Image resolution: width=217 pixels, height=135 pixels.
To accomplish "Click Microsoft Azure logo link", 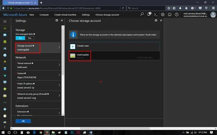I will (x=15, y=15).
